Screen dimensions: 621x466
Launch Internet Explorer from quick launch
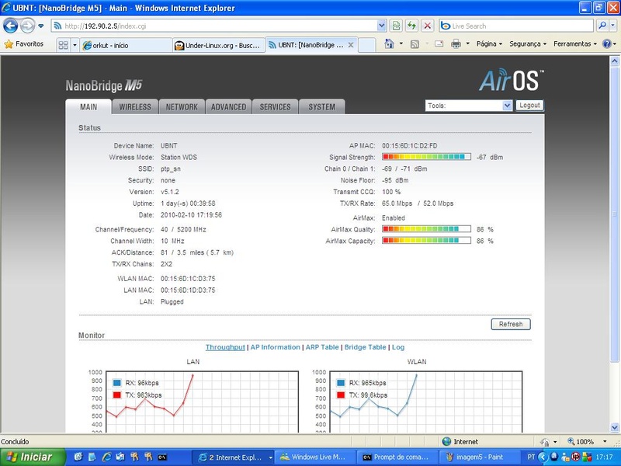[106, 457]
